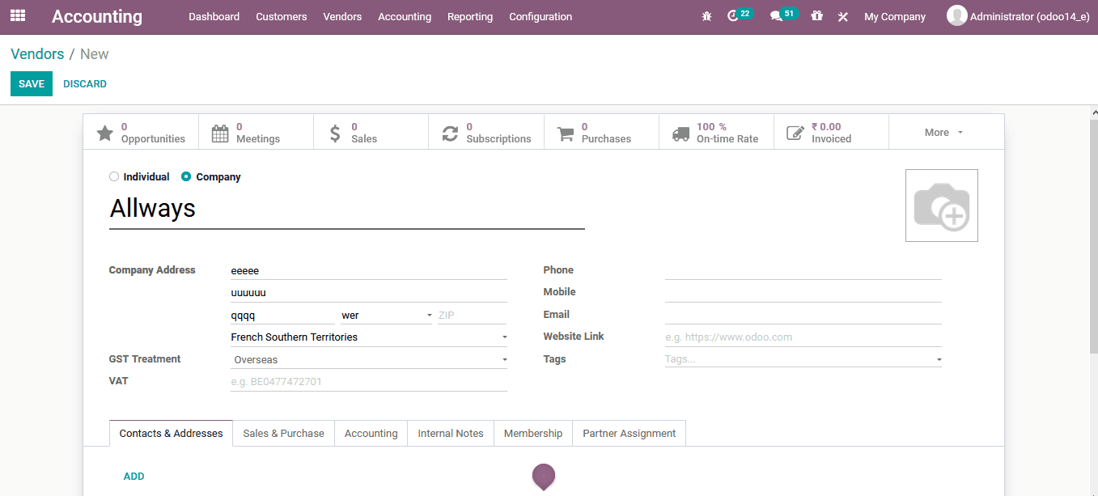Click the 0 Opportunities stat text
The height and width of the screenshot is (496, 1098).
tap(153, 133)
